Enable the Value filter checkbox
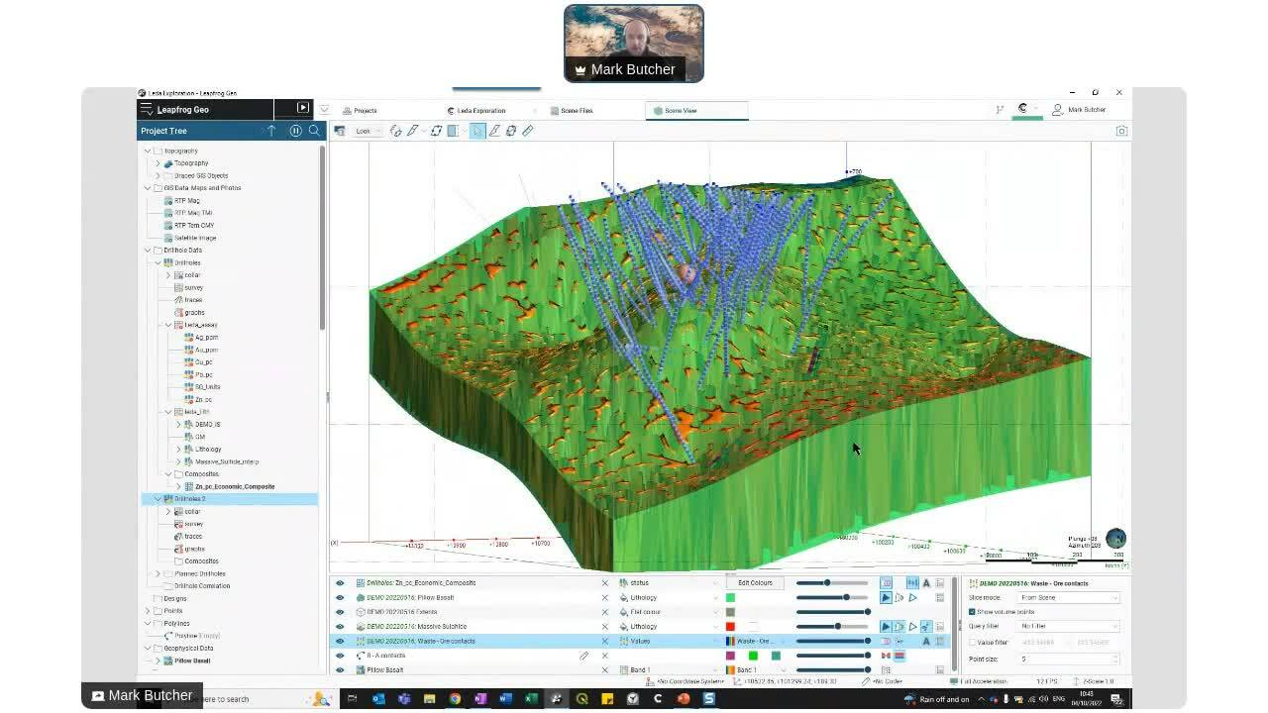Screen dimensions: 1268x713 tap(972, 643)
